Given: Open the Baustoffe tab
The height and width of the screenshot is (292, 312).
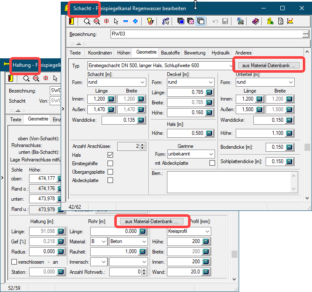Looking at the screenshot, I should tap(170, 53).
